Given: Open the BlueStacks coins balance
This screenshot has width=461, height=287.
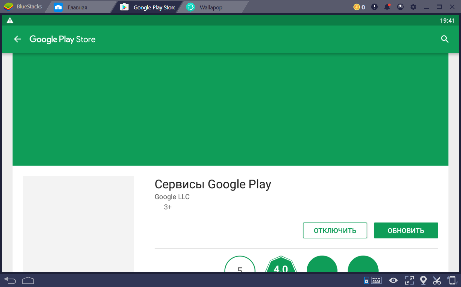Looking at the screenshot, I should click(359, 7).
